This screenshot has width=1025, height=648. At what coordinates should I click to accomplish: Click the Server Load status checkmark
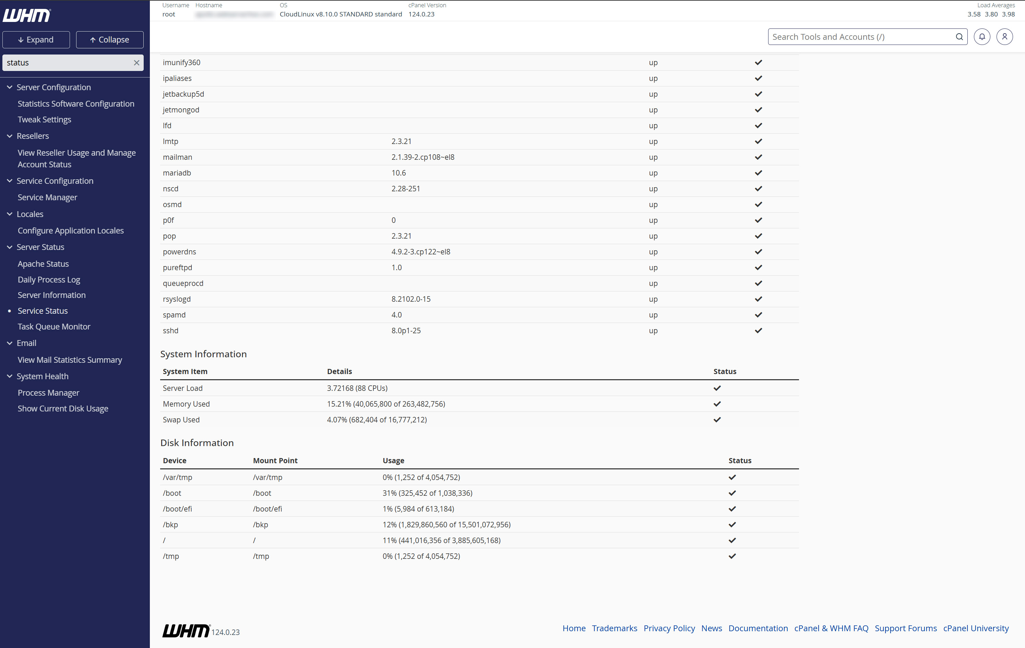(717, 388)
